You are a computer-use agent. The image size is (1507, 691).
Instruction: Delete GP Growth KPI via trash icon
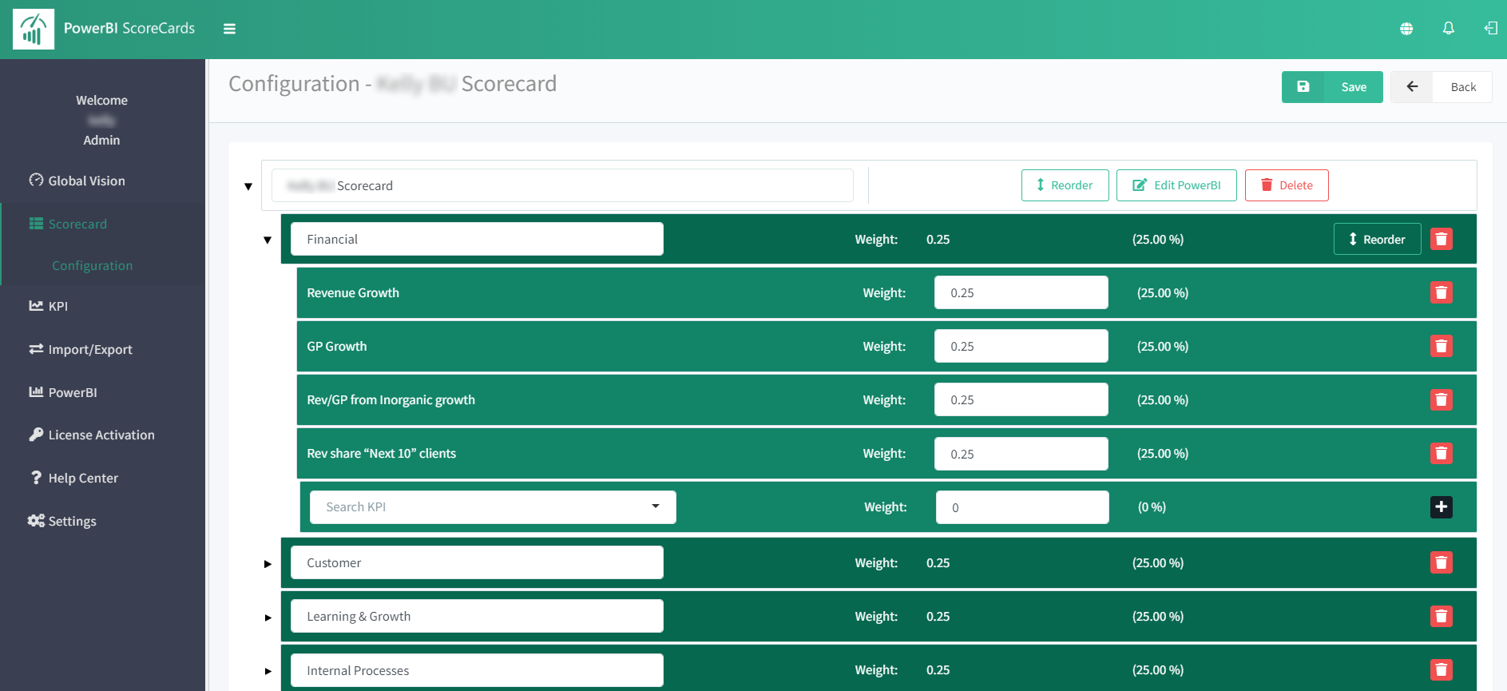pos(1441,346)
